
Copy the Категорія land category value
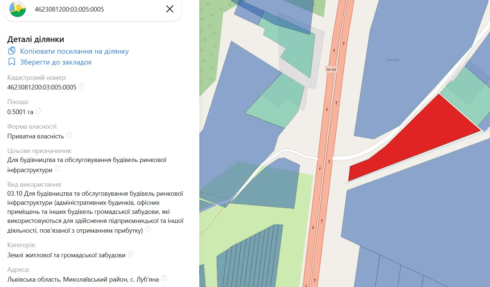coord(131,254)
